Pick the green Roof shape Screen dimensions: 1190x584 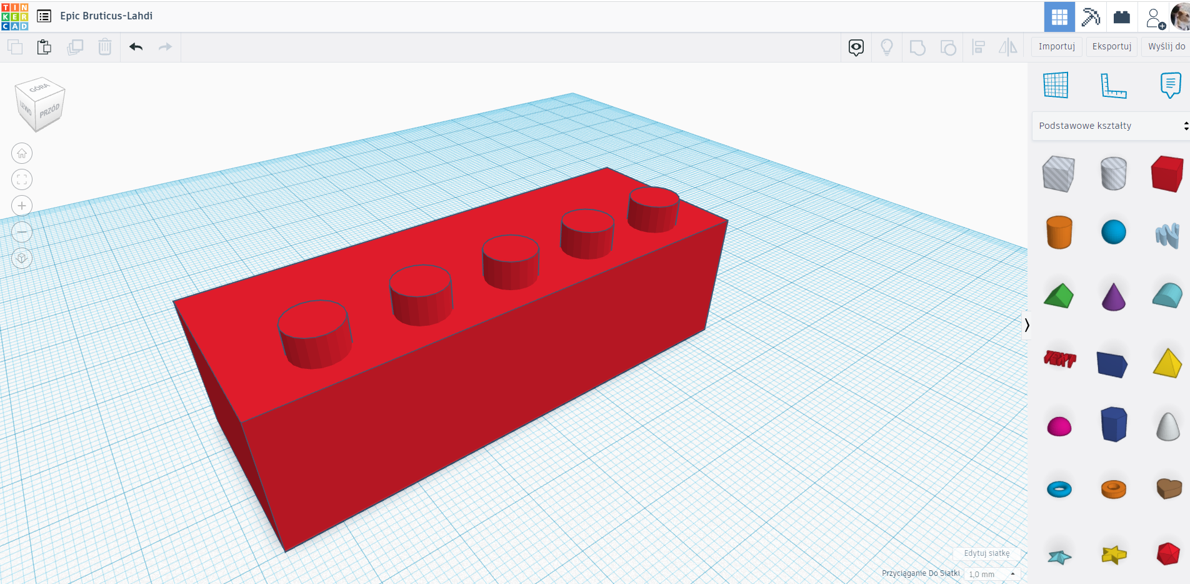click(x=1059, y=296)
